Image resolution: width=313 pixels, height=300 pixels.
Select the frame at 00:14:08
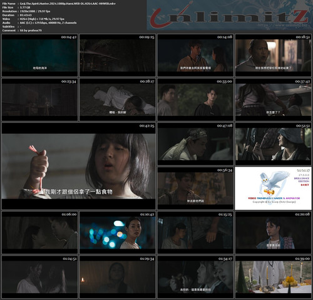[x=195, y=55]
